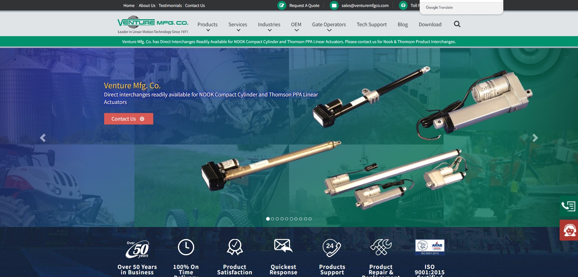578x277 pixels.
Task: Click the Request A Quote pencil icon
Action: coord(282,5)
